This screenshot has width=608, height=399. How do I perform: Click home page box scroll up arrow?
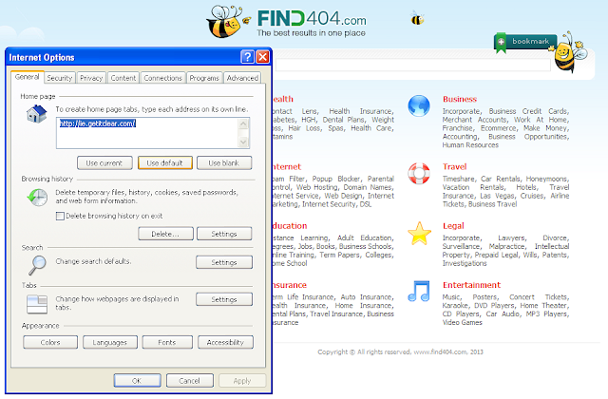pyautogui.click(x=243, y=124)
